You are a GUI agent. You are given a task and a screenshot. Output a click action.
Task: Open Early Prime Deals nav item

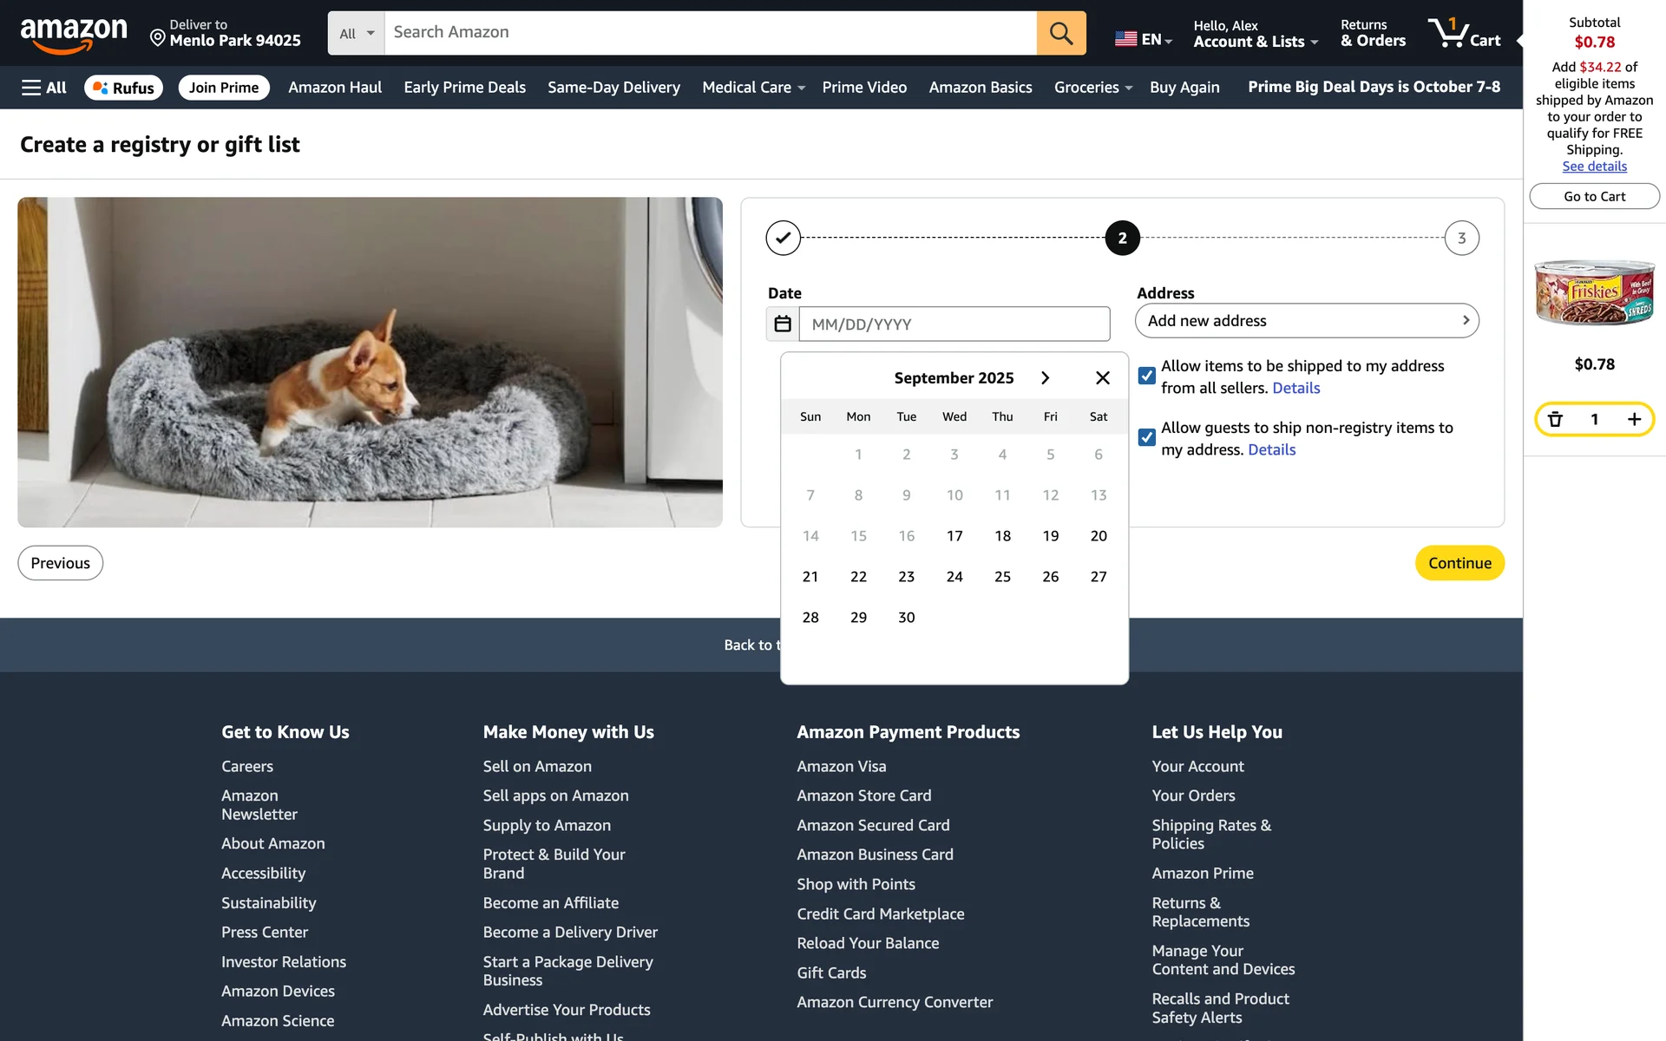[464, 88]
